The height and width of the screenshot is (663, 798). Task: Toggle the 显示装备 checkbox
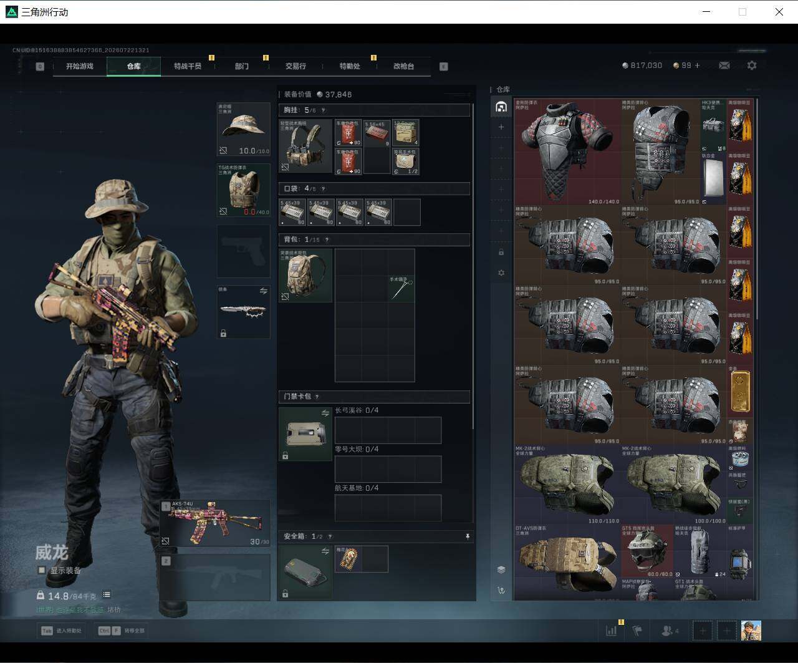tap(42, 570)
